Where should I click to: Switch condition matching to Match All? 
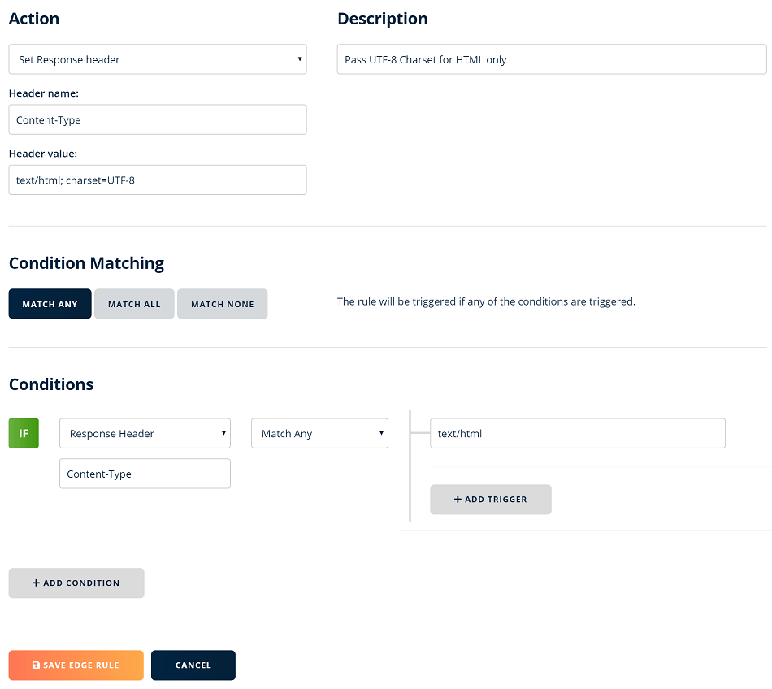[134, 304]
